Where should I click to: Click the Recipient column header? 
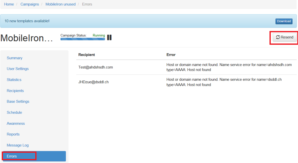click(x=86, y=55)
